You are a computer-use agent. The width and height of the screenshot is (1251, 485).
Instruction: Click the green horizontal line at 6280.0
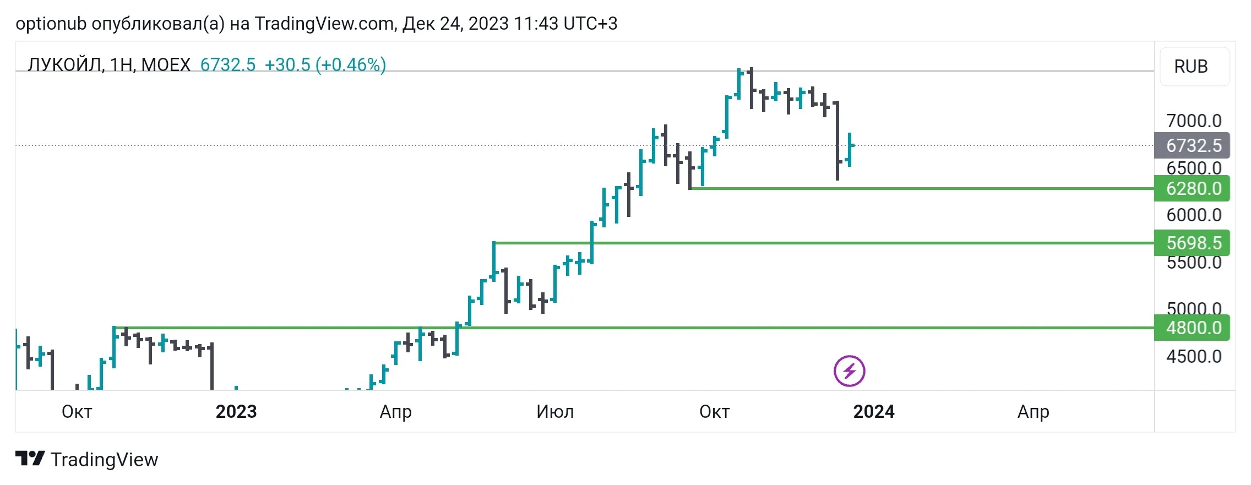click(922, 188)
